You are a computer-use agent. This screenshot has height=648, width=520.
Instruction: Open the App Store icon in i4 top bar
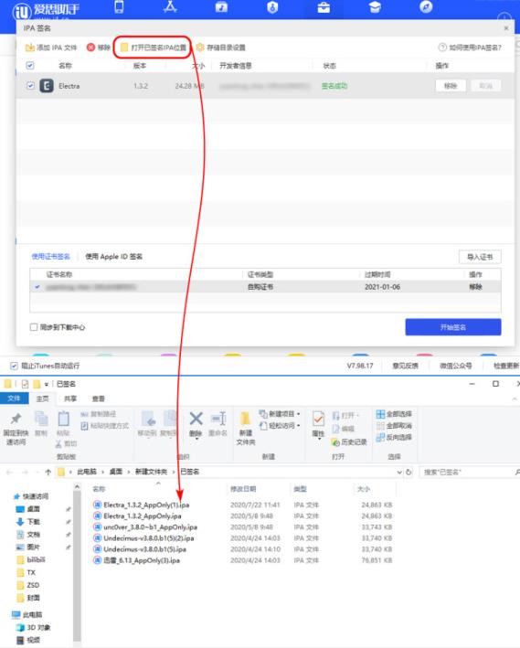pyautogui.click(x=170, y=7)
